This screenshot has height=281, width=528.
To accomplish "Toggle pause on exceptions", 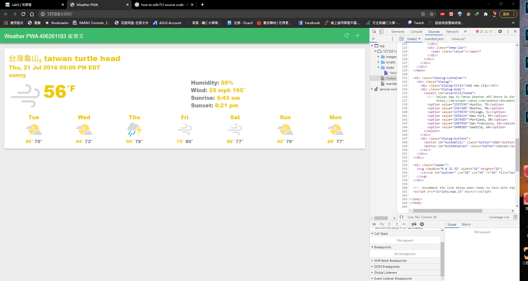I will click(422, 224).
